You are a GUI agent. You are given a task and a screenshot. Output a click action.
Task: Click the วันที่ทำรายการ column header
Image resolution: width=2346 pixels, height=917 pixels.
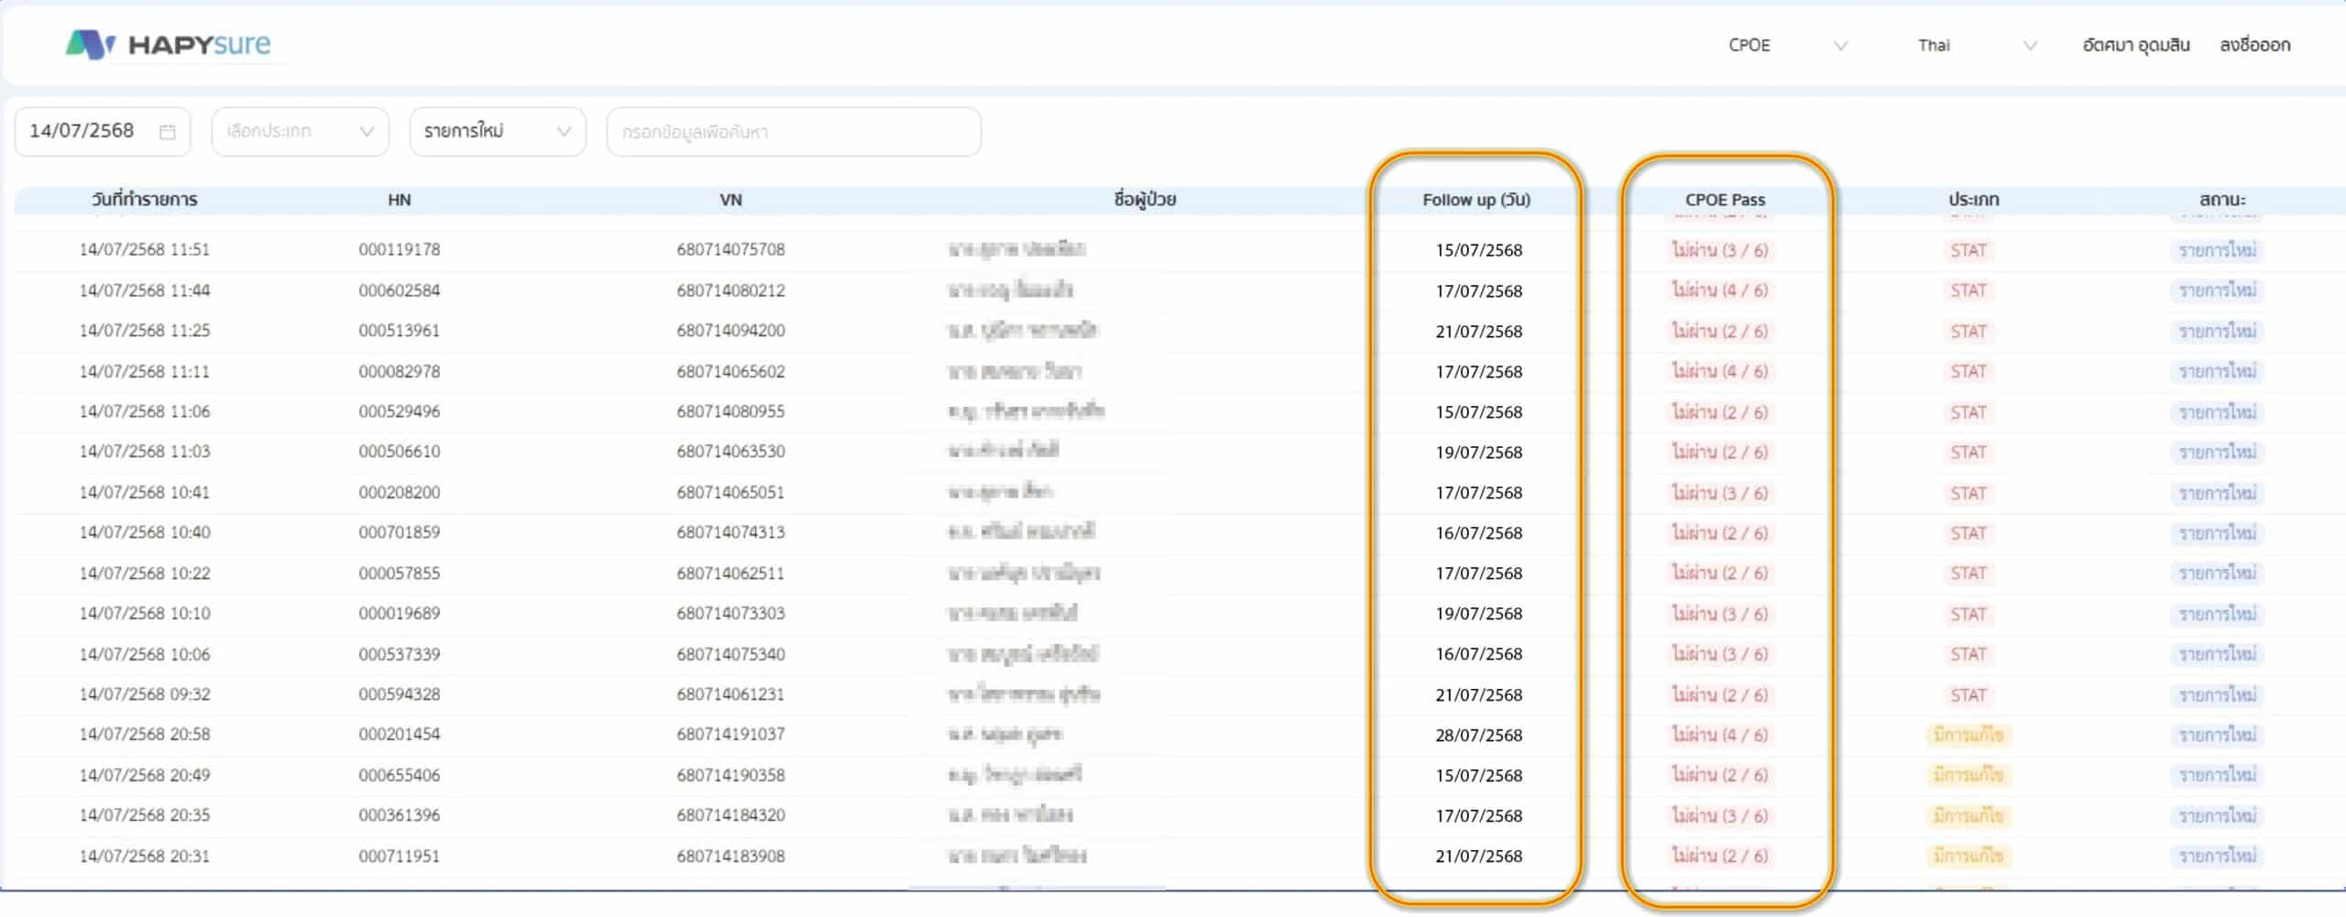coord(145,200)
